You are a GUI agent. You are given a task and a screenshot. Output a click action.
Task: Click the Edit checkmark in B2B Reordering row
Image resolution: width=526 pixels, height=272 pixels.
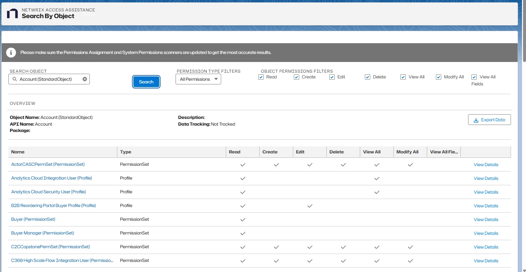[x=310, y=206]
